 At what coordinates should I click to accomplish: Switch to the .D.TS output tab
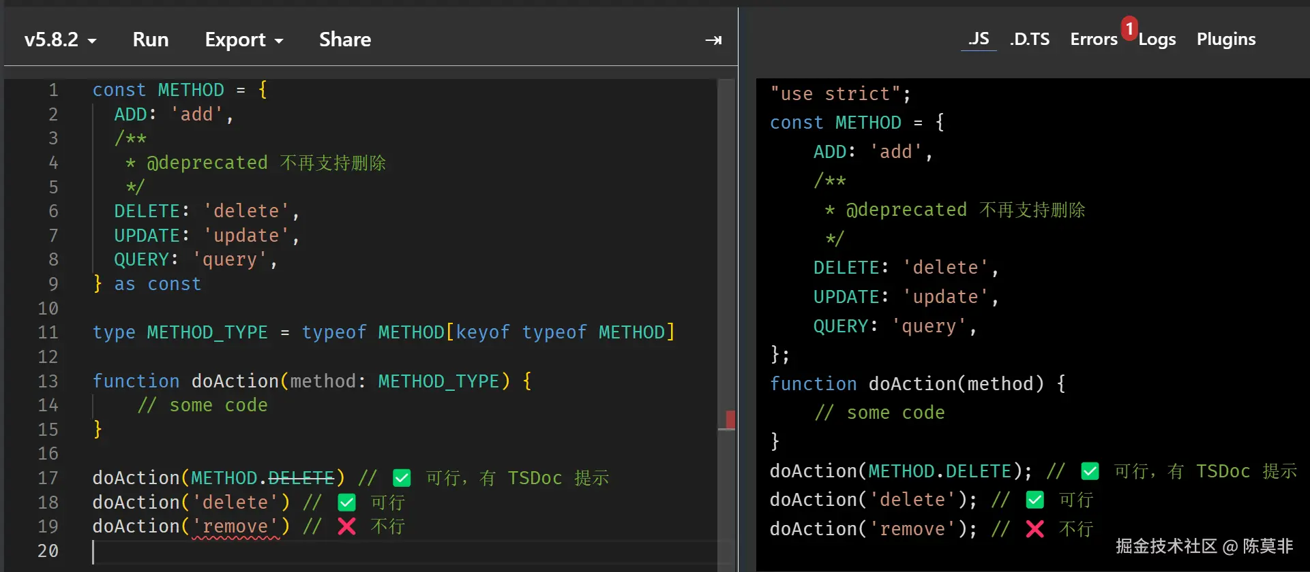(1030, 39)
